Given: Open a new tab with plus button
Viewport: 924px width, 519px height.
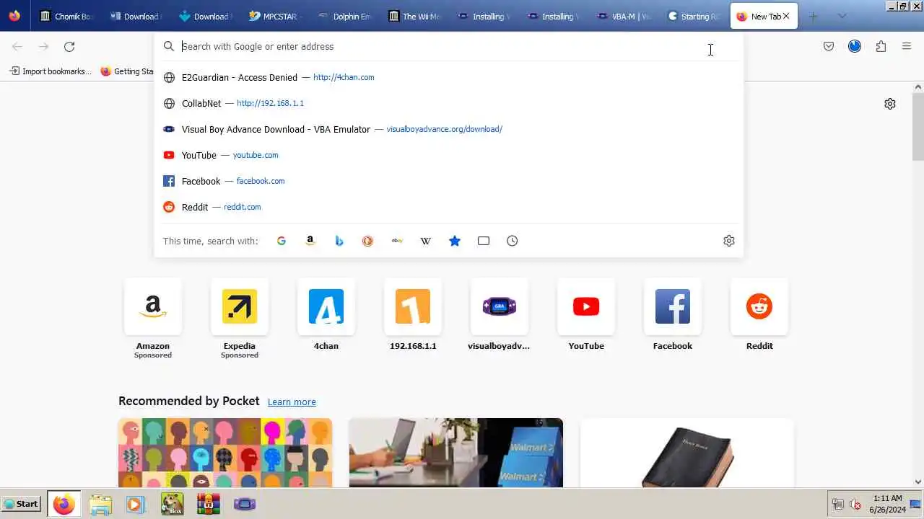Looking at the screenshot, I should pyautogui.click(x=814, y=16).
